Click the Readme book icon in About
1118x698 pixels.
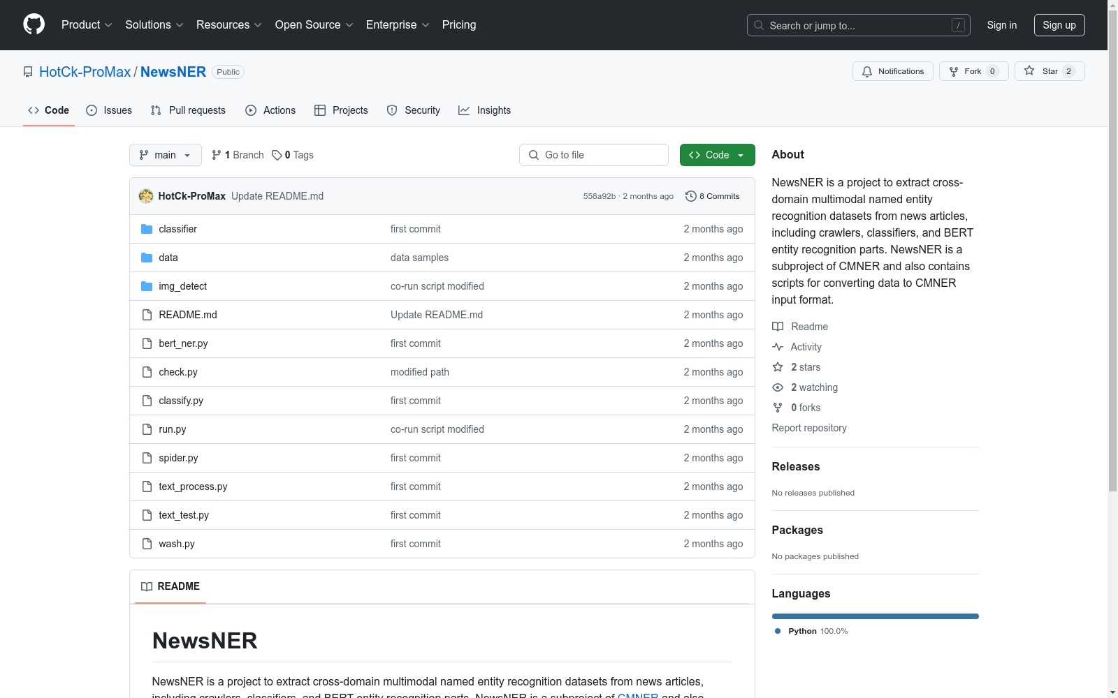point(778,327)
